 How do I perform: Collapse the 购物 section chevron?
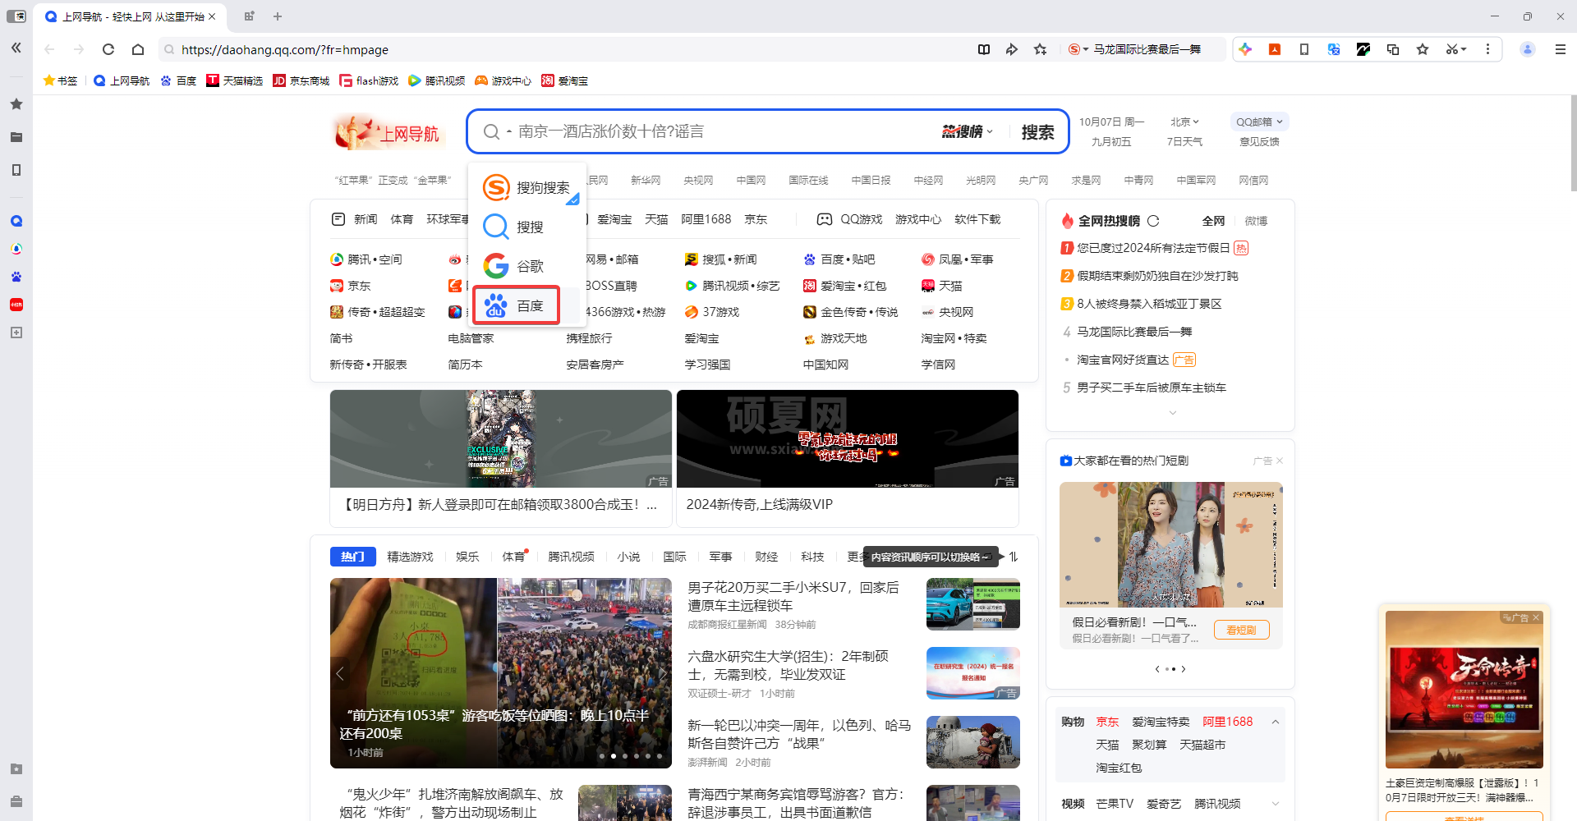pos(1276,722)
